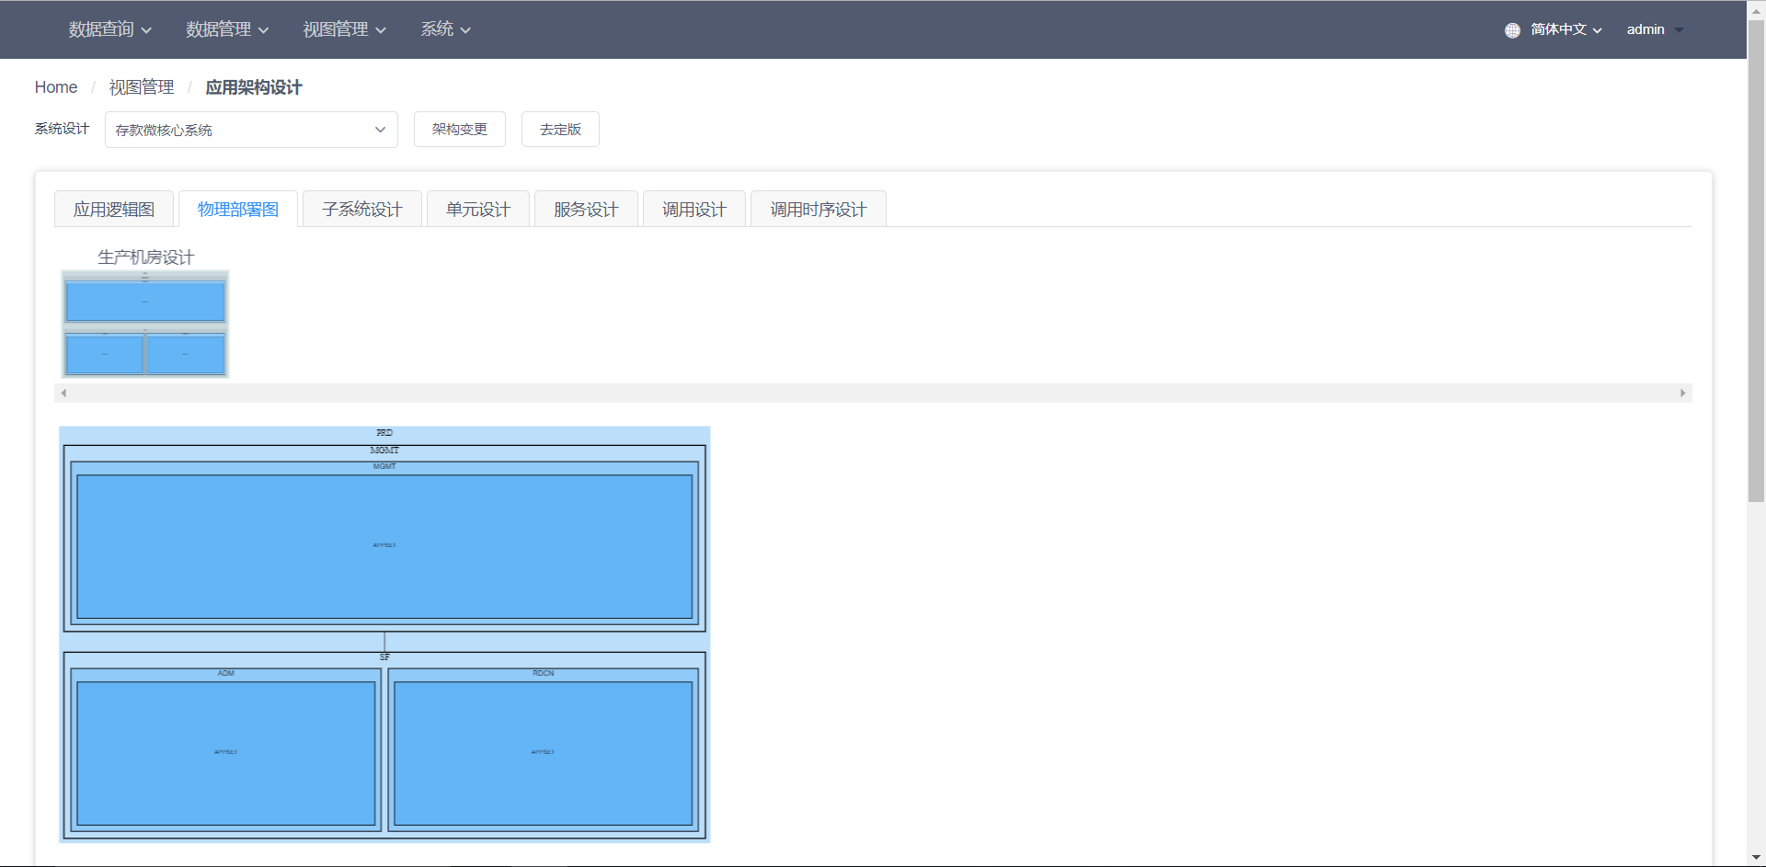Click the page scrollbar down arrow
Image resolution: width=1766 pixels, height=867 pixels.
pos(1757,858)
